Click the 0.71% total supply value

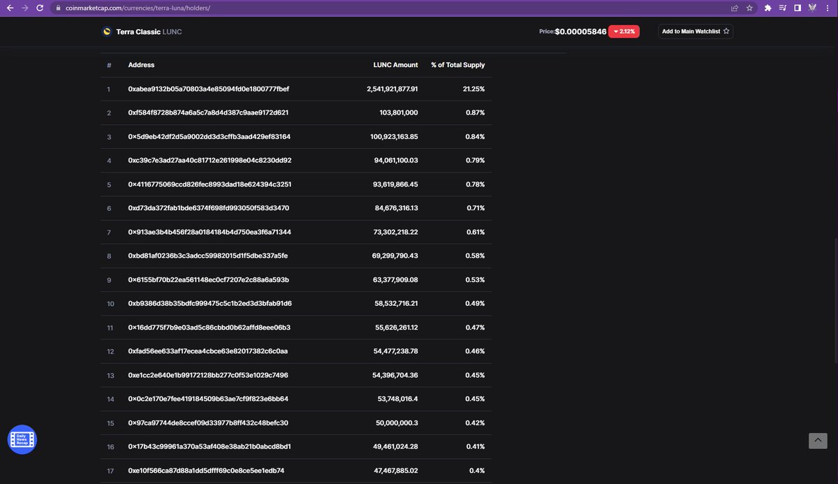[x=476, y=208]
